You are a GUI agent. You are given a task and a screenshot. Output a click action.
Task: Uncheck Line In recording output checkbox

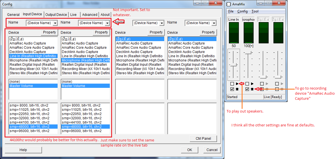point(232,89)
